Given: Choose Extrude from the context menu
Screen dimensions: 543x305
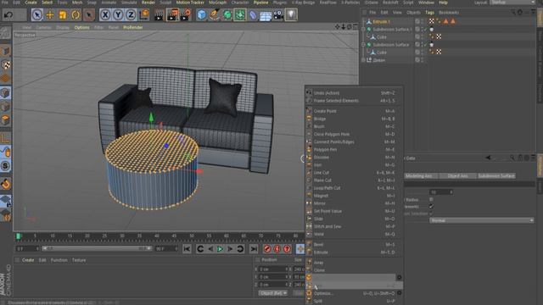Looking at the screenshot, I should [321, 252].
